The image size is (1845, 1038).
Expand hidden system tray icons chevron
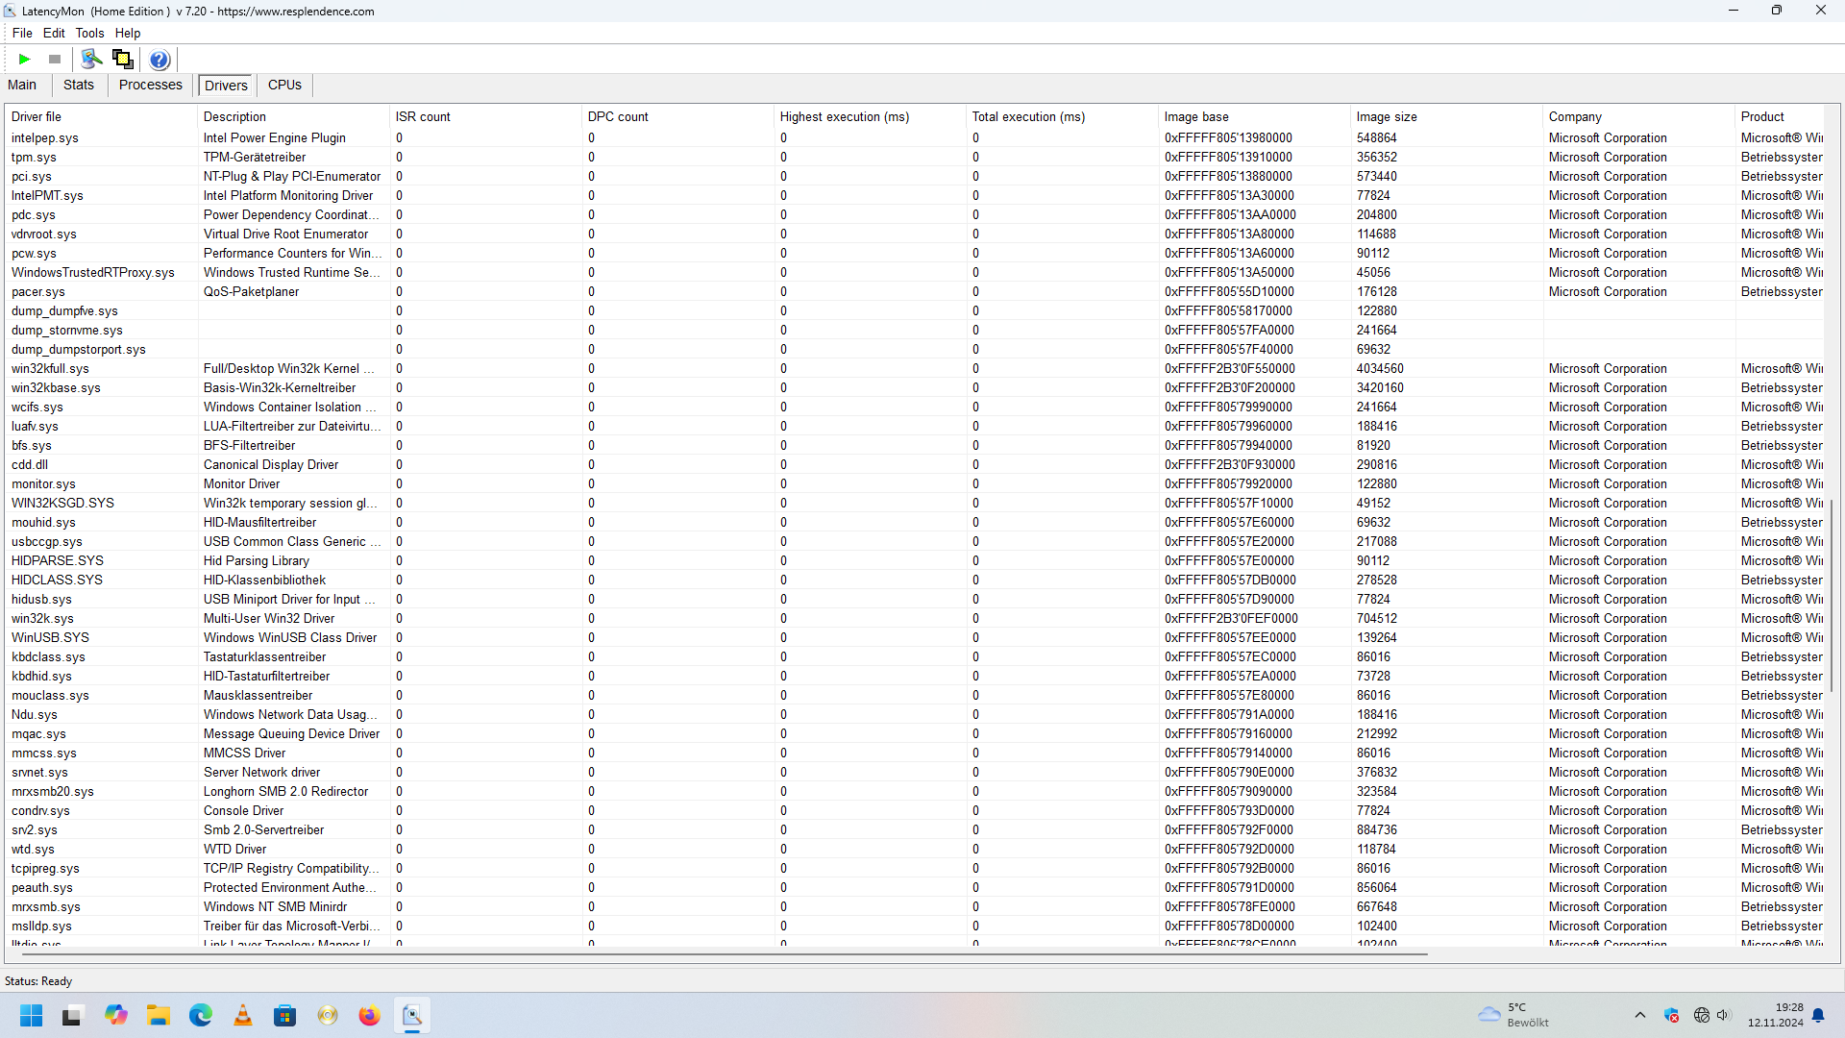(x=1640, y=1016)
